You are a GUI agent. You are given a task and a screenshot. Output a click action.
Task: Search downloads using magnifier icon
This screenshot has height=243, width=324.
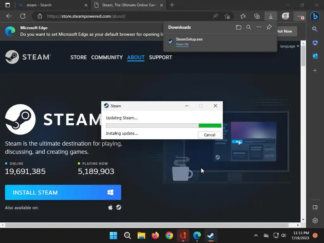click(249, 27)
